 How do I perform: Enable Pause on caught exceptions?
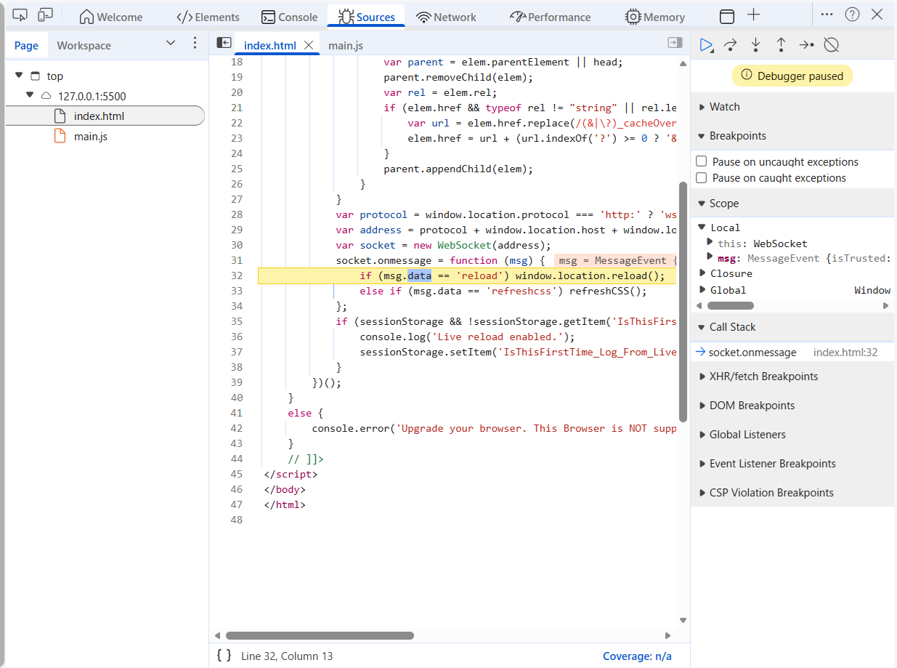pos(702,177)
